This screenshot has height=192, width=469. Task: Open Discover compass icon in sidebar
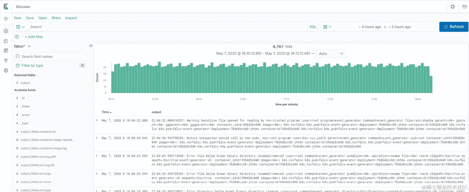coord(6,31)
